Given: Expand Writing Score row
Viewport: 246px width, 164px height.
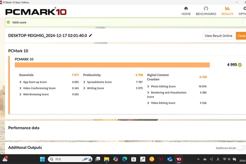Looking at the screenshot, I should point(84,88).
